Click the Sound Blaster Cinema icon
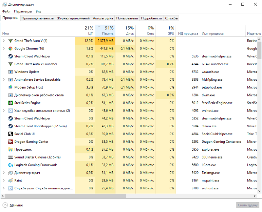Viewport: 262px width, 212px height. (10, 157)
